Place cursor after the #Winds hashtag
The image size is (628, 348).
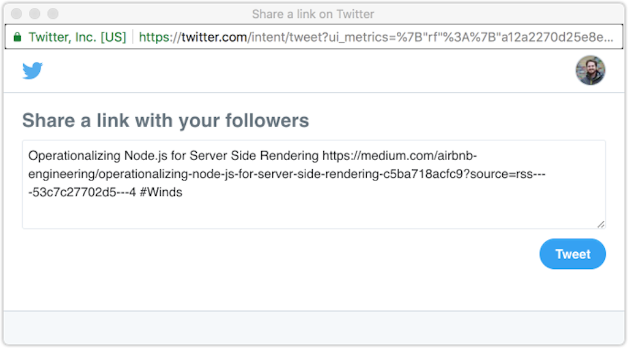(183, 193)
